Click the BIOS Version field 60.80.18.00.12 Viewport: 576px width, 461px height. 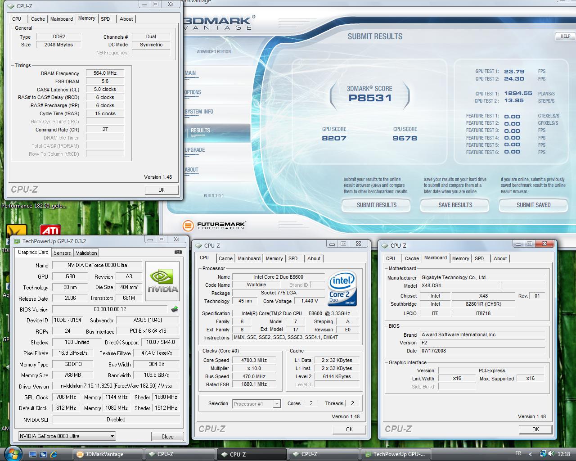click(110, 309)
